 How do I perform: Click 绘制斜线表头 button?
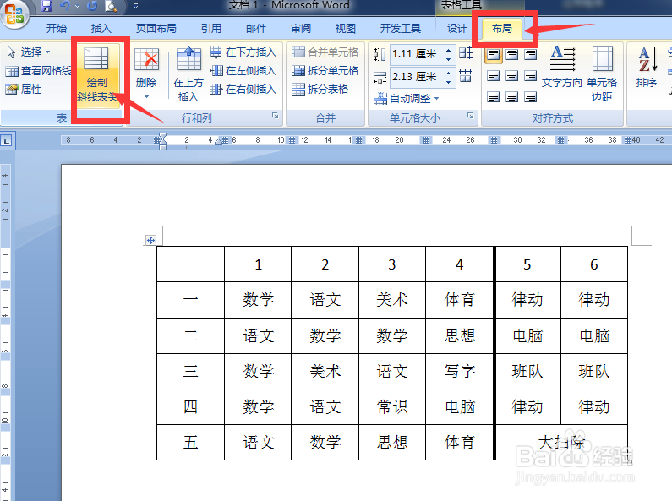coord(96,75)
